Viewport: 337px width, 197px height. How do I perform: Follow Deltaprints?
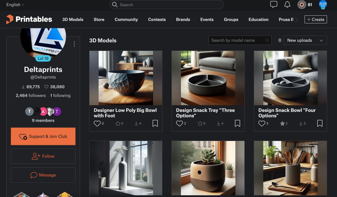(43, 156)
